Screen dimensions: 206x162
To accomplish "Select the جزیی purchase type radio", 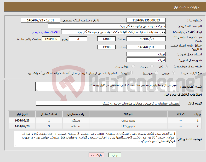I will tap(173, 73).
